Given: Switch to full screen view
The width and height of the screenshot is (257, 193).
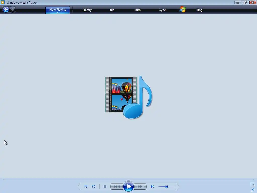Looking at the screenshot, I should click(252, 185).
